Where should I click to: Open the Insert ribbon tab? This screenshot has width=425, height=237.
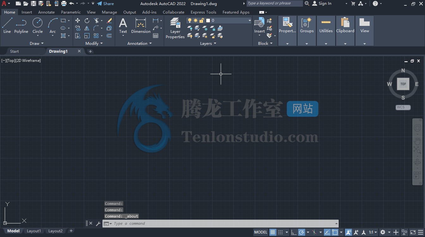click(x=27, y=12)
